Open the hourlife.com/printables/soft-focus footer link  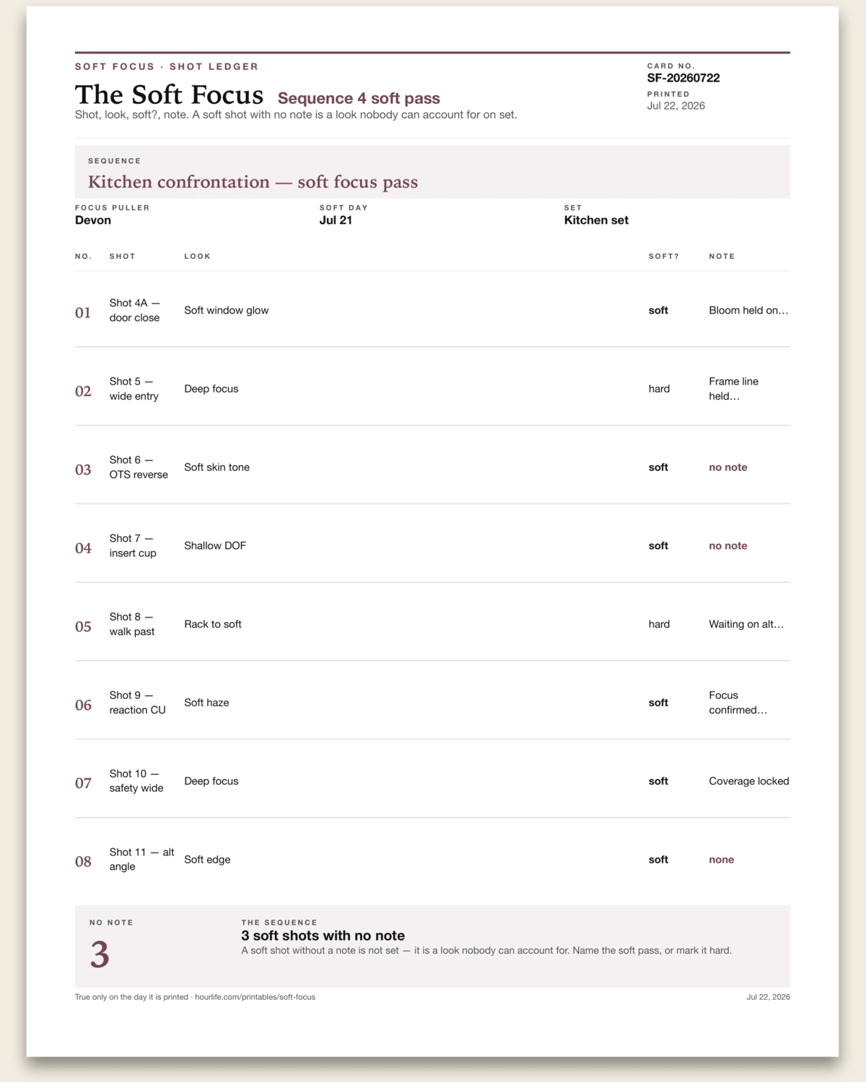coord(255,997)
